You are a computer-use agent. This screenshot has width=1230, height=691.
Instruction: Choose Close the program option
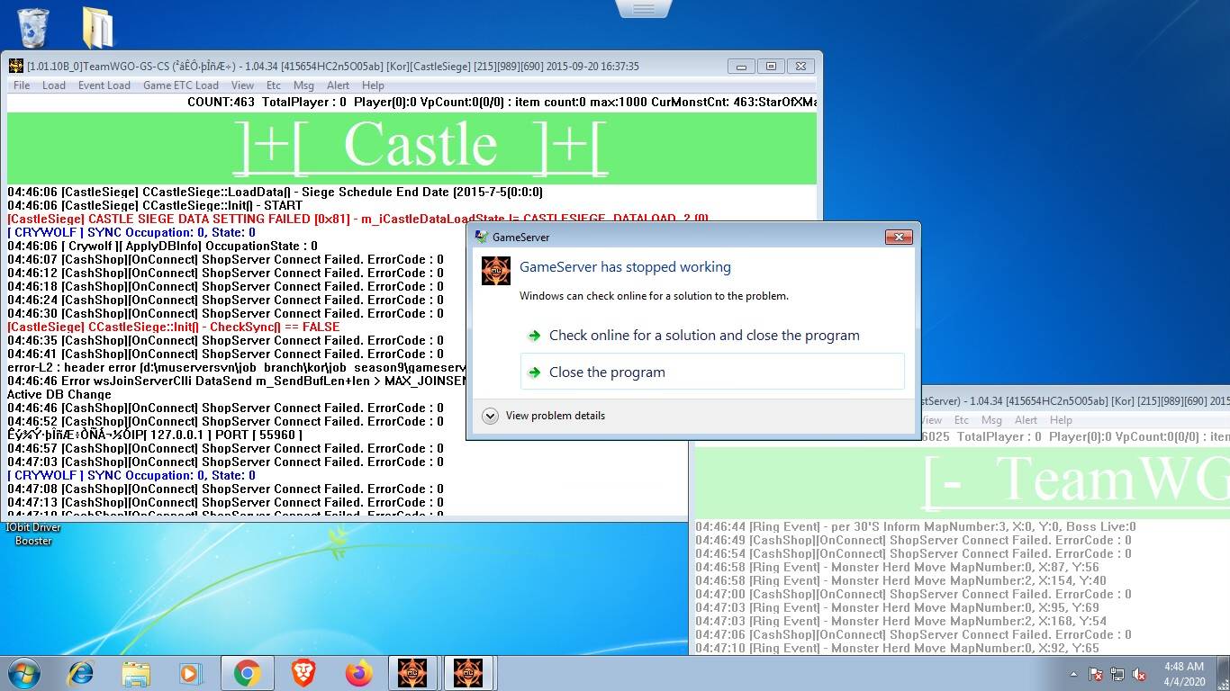[712, 372]
